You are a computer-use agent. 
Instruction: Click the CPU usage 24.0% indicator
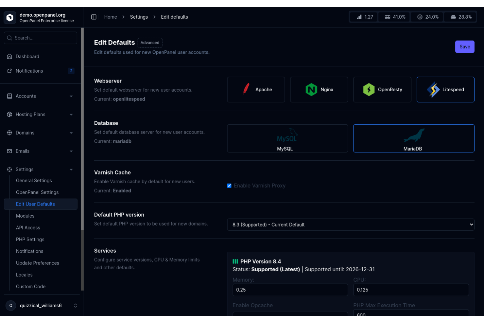point(427,17)
